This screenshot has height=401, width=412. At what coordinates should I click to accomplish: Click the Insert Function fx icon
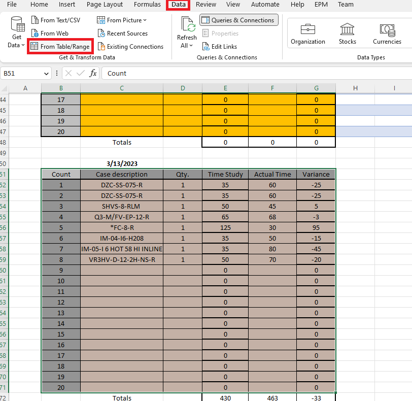pyautogui.click(x=93, y=73)
